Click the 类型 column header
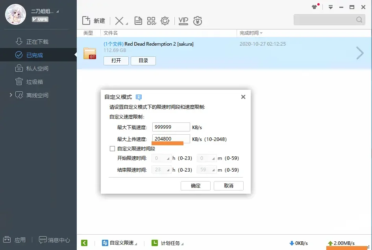Viewport: 372px width, 250px height. 88,33
